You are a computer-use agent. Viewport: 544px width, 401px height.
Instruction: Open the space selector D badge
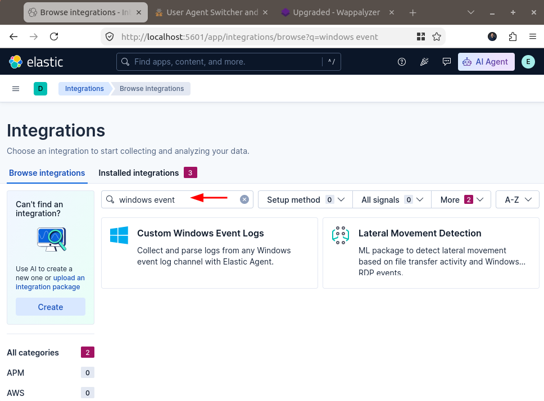coord(40,89)
